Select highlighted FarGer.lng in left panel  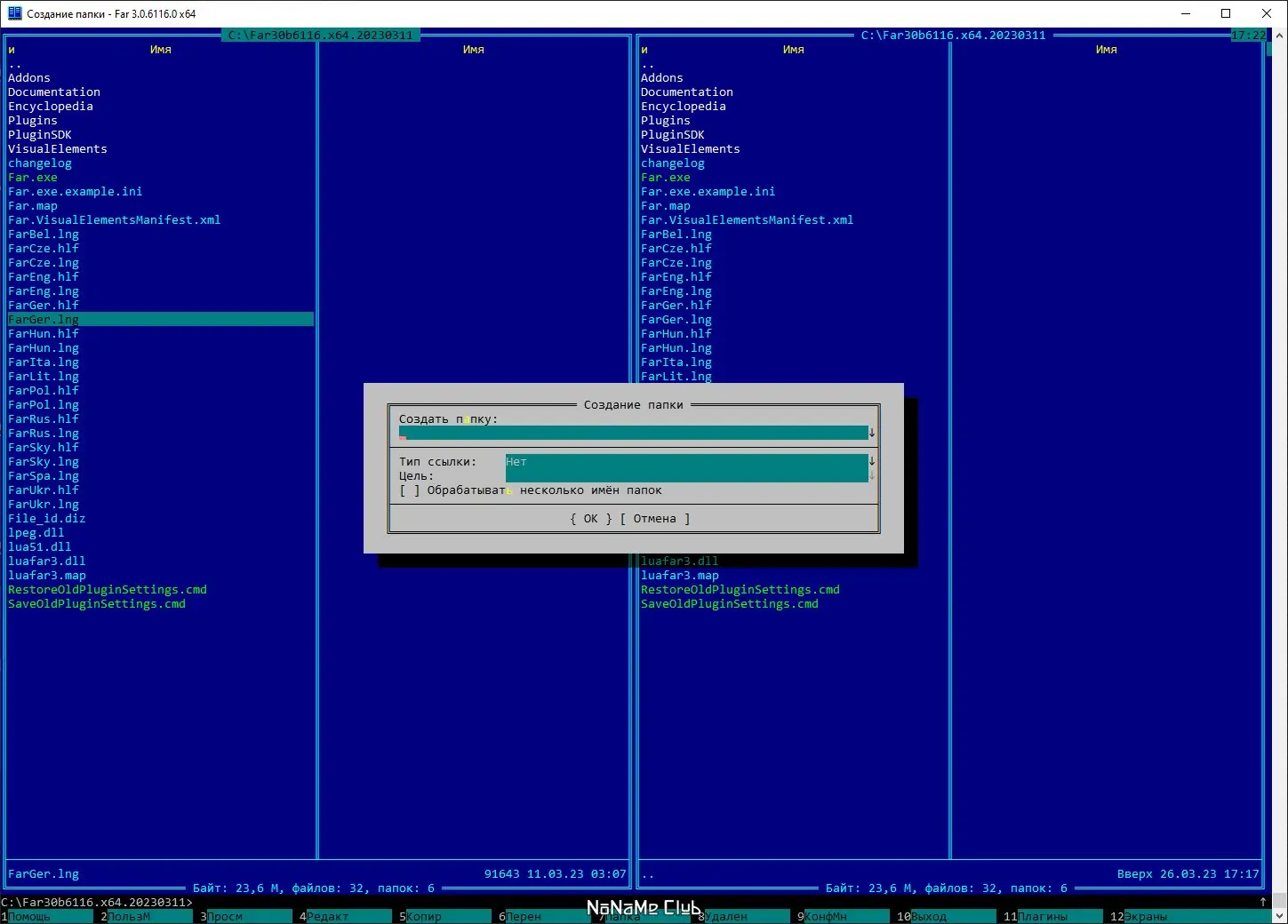click(161, 320)
